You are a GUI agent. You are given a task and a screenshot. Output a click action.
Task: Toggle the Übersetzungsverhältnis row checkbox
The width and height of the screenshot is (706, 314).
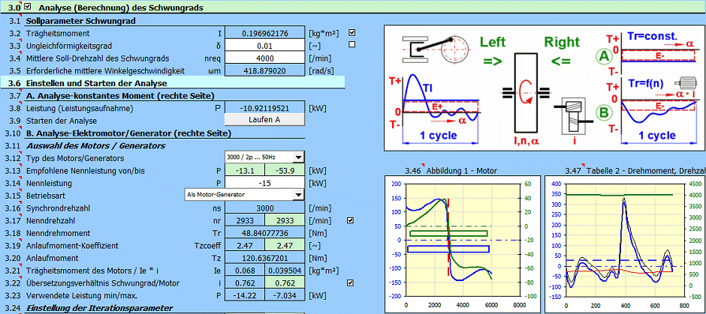pos(351,283)
